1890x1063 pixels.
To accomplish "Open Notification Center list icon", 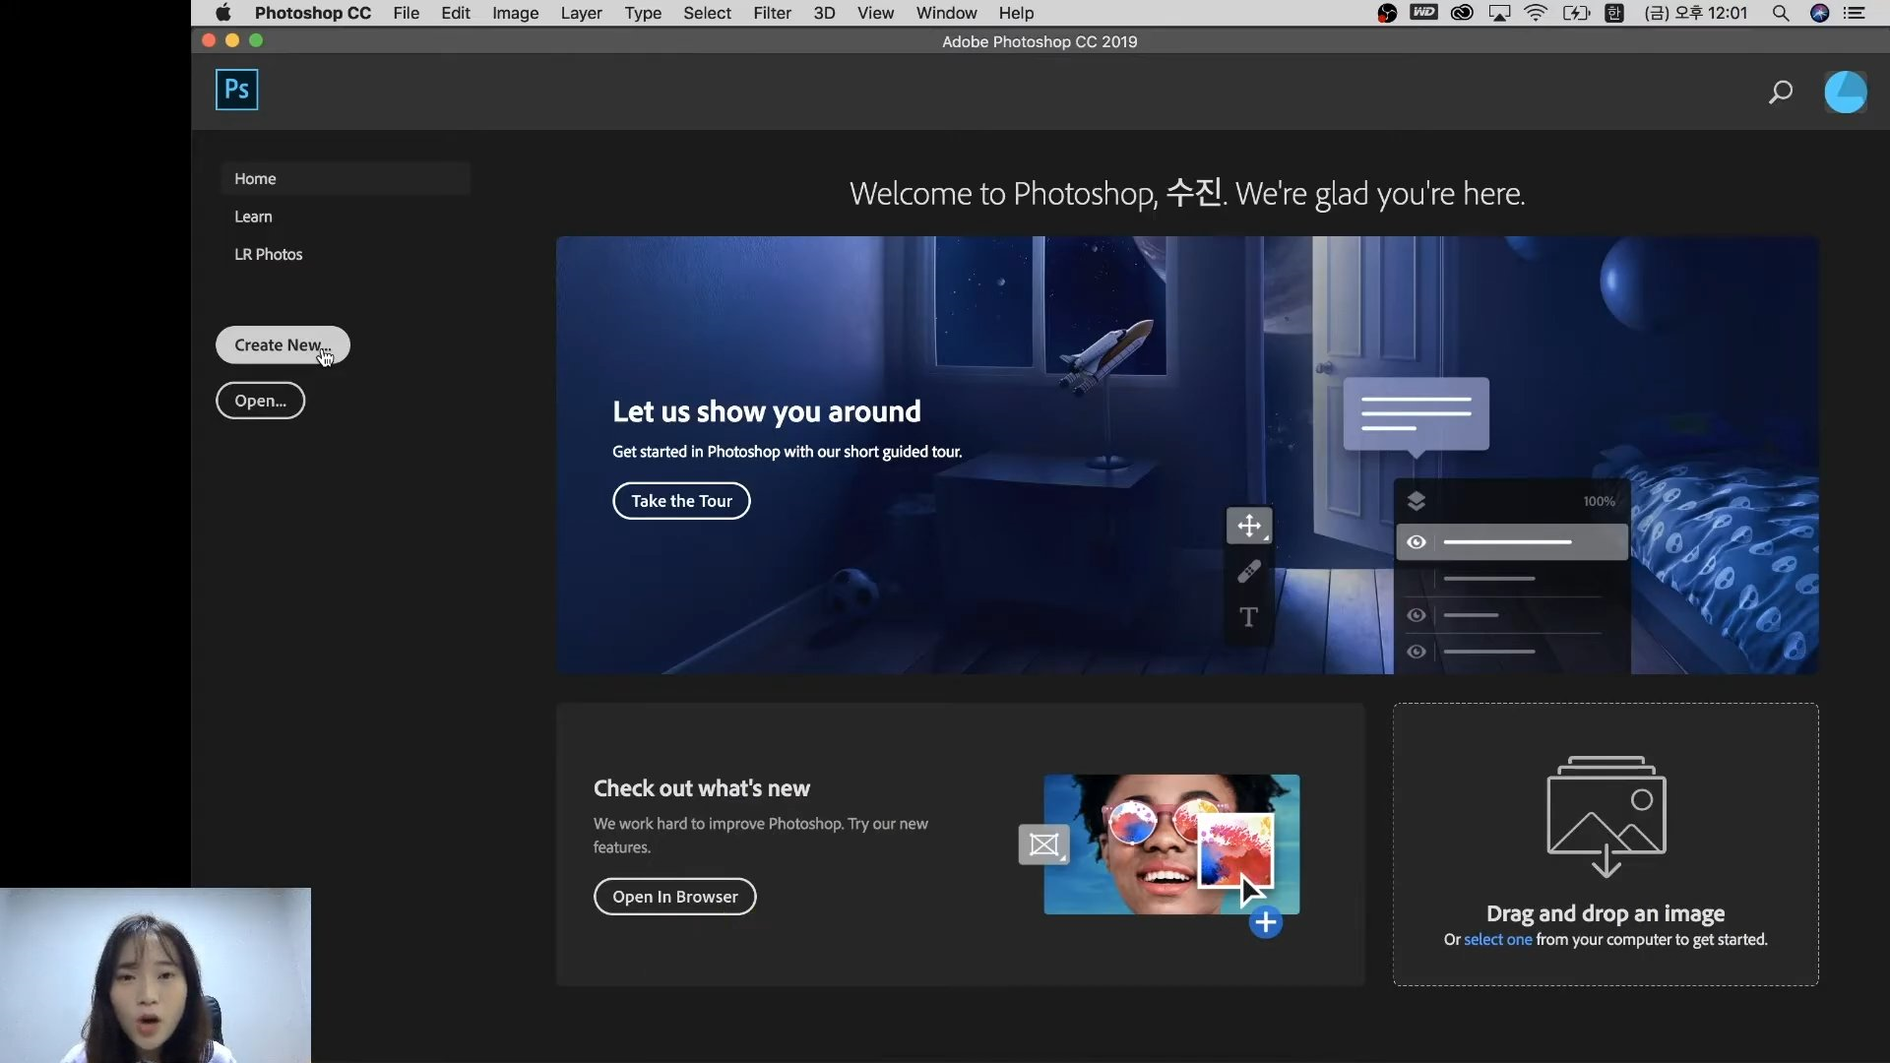I will click(x=1855, y=13).
